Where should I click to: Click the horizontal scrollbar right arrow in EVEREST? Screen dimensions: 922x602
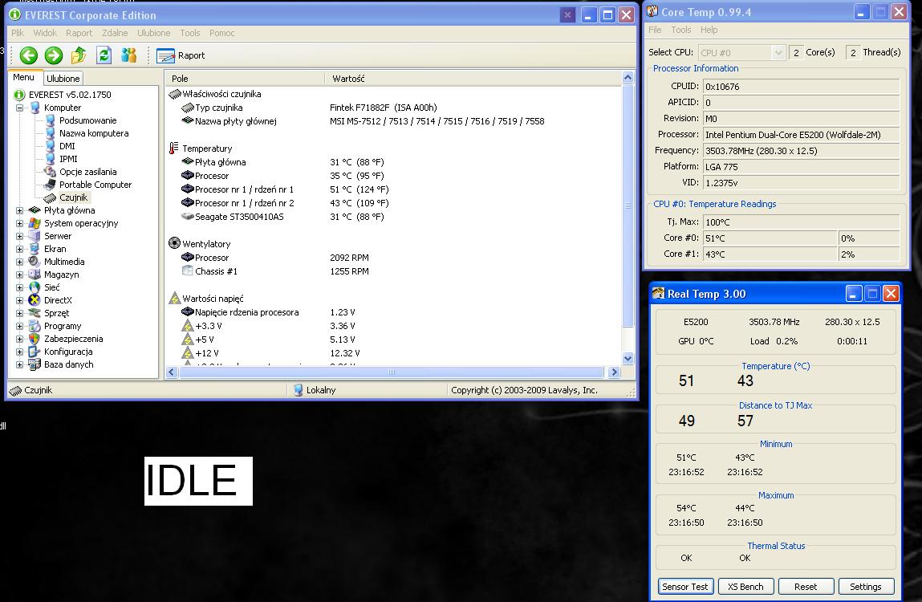(615, 372)
